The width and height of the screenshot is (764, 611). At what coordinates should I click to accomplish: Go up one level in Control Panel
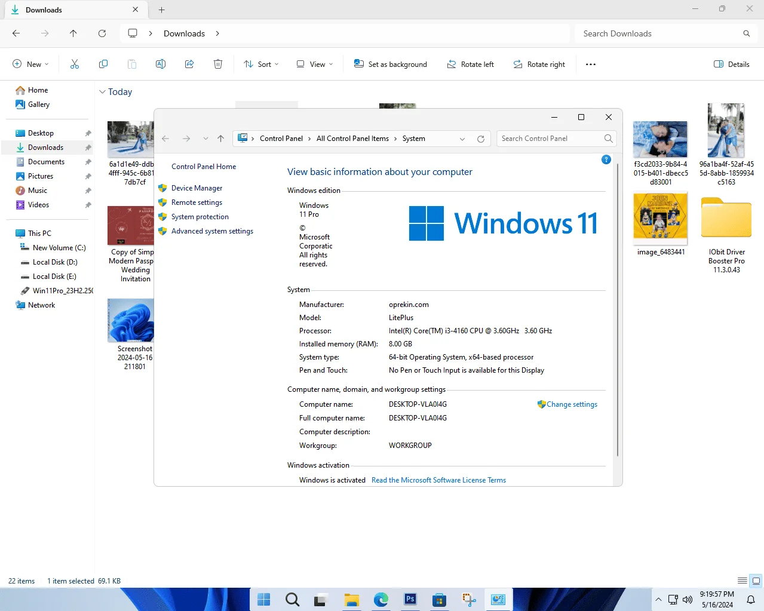coord(221,139)
